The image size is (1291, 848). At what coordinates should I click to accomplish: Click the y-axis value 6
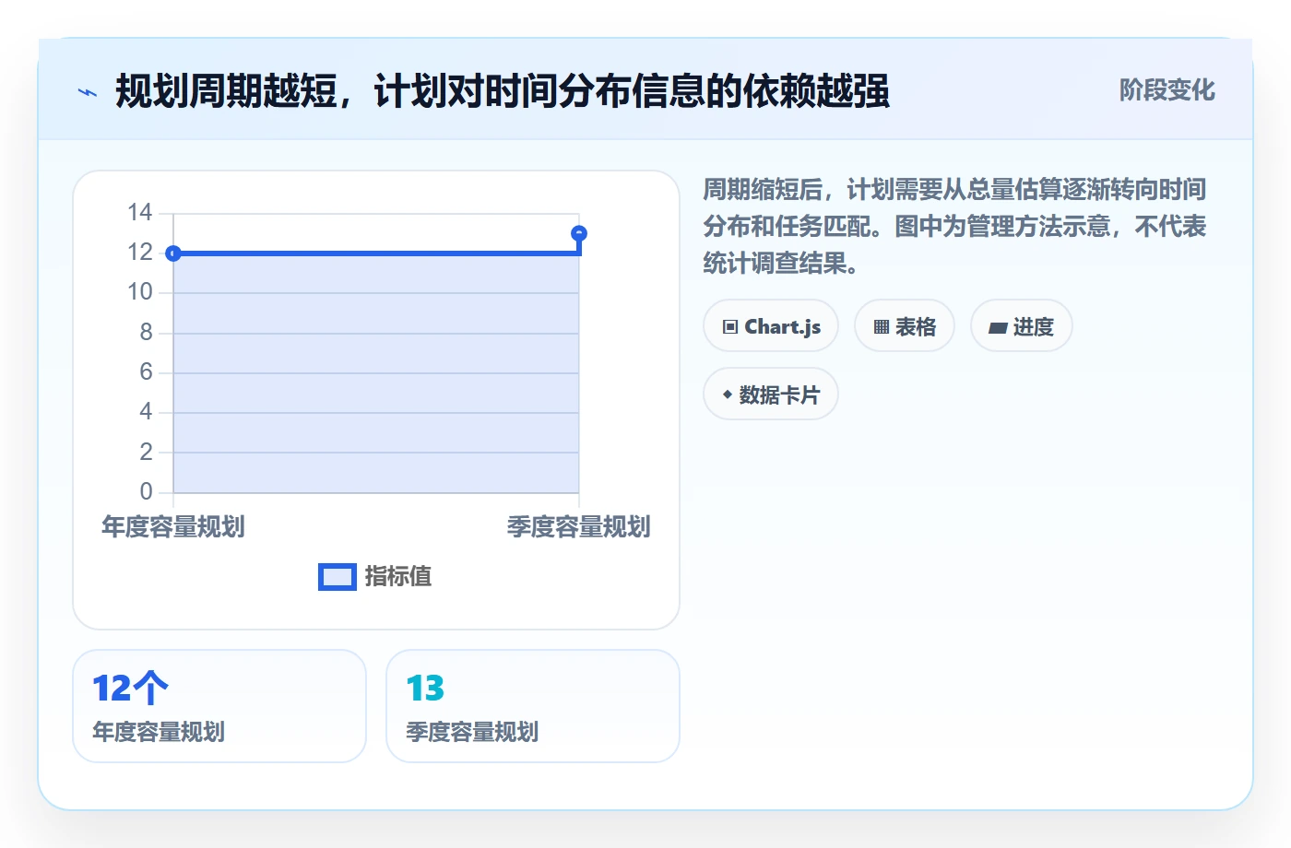[x=146, y=371]
